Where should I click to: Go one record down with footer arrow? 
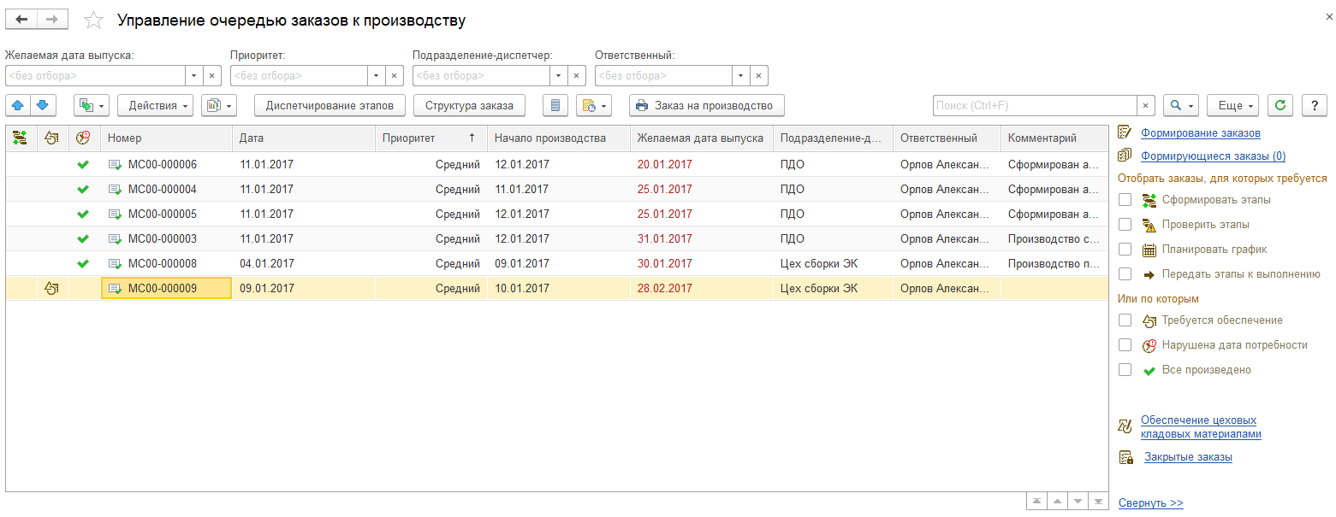(1077, 501)
